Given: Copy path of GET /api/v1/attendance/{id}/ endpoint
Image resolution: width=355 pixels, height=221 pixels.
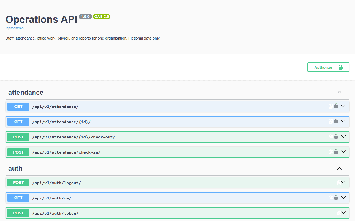Looking at the screenshot, I should coord(331,121).
